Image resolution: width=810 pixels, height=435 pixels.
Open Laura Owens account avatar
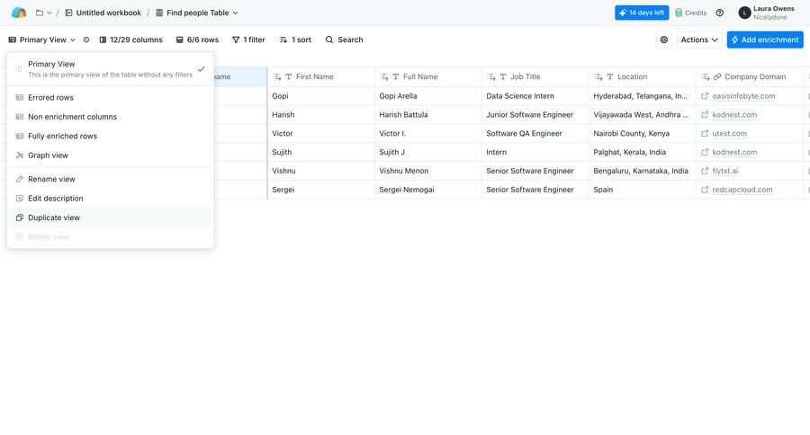744,13
